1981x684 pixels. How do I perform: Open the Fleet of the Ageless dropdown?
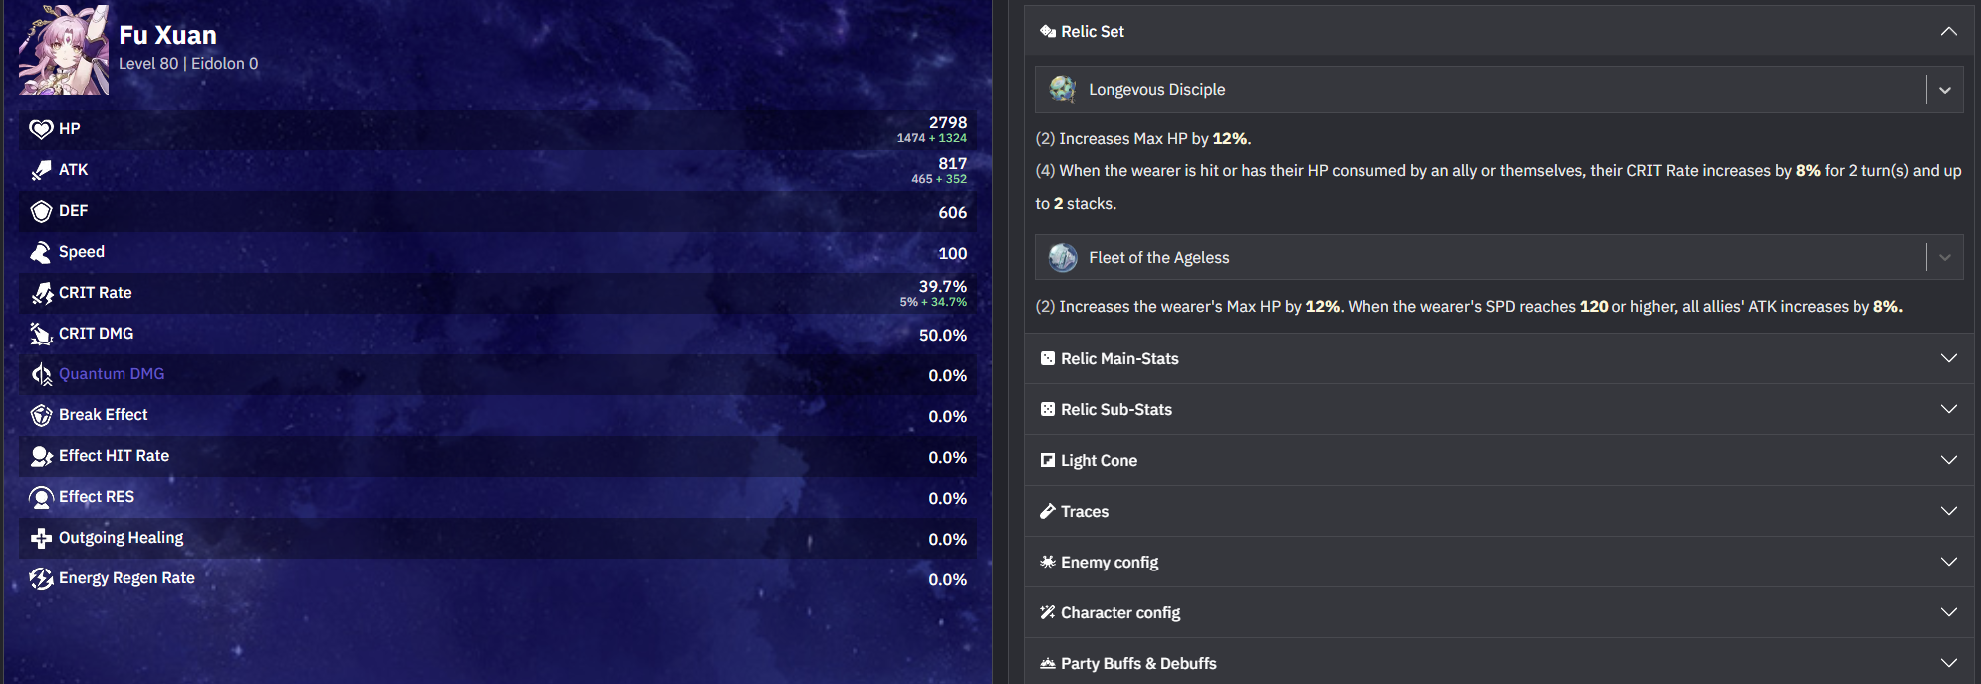[x=1944, y=257]
